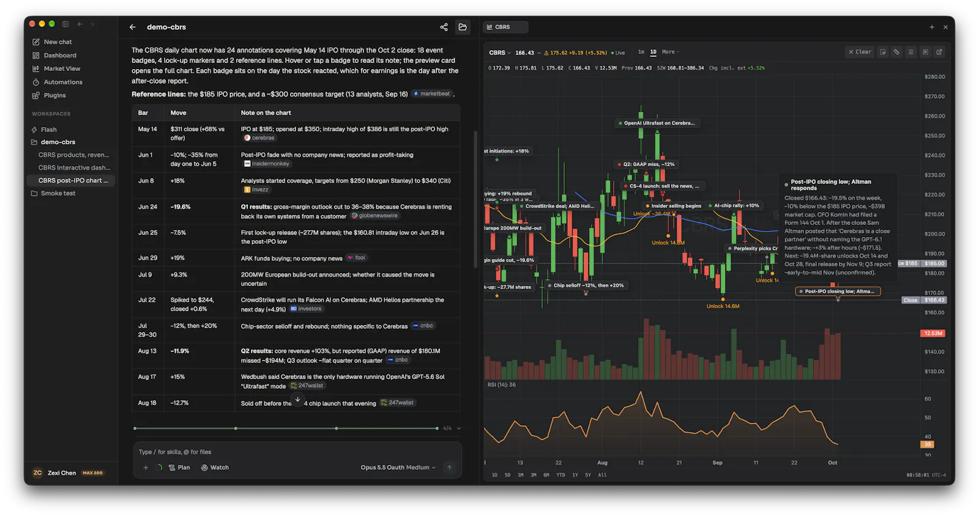Image resolution: width=979 pixels, height=517 pixels.
Task: Share the demo-cbrs conversation
Action: tap(444, 28)
